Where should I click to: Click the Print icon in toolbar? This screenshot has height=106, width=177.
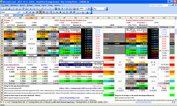(16, 9)
